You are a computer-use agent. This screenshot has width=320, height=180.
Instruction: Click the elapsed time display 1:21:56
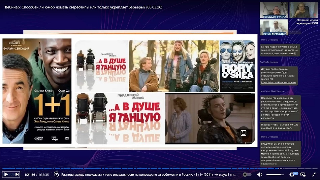coord(30,175)
